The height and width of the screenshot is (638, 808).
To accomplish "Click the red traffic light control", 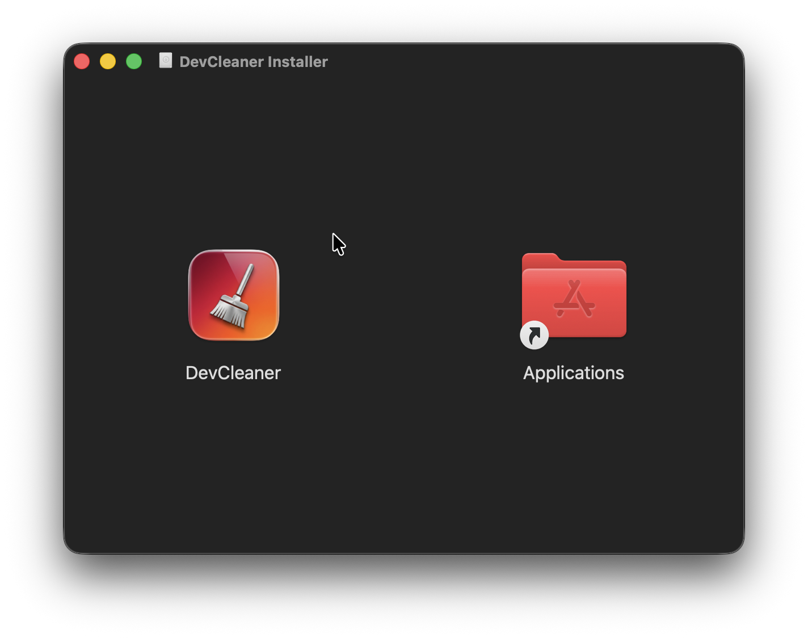I will (x=82, y=61).
